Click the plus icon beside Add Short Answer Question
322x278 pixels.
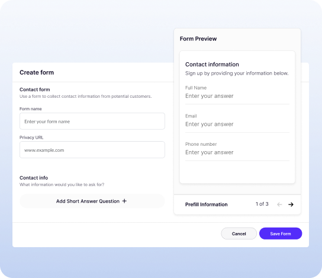[x=124, y=201]
